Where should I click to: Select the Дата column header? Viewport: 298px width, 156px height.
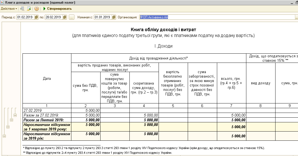[x=47, y=79]
